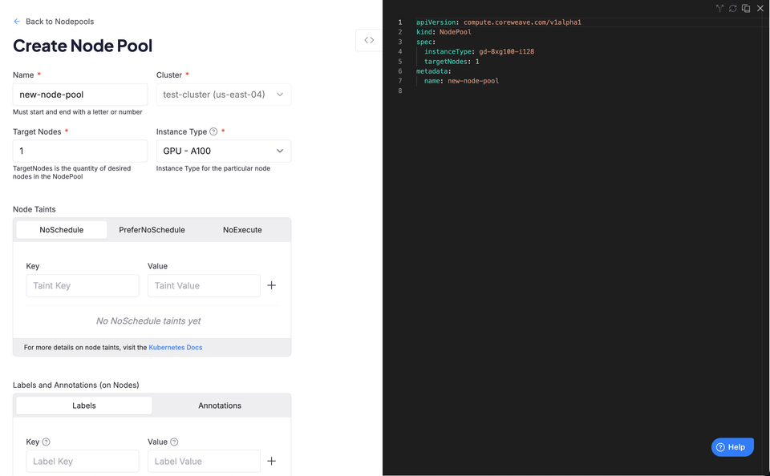Click the branch/split icon in the YAML editor
Viewport: 770px width, 476px height.
pyautogui.click(x=719, y=8)
